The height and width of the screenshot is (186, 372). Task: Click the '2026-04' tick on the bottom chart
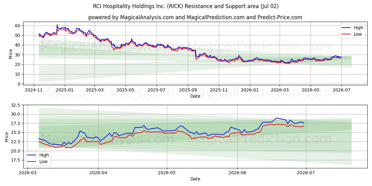(98, 173)
